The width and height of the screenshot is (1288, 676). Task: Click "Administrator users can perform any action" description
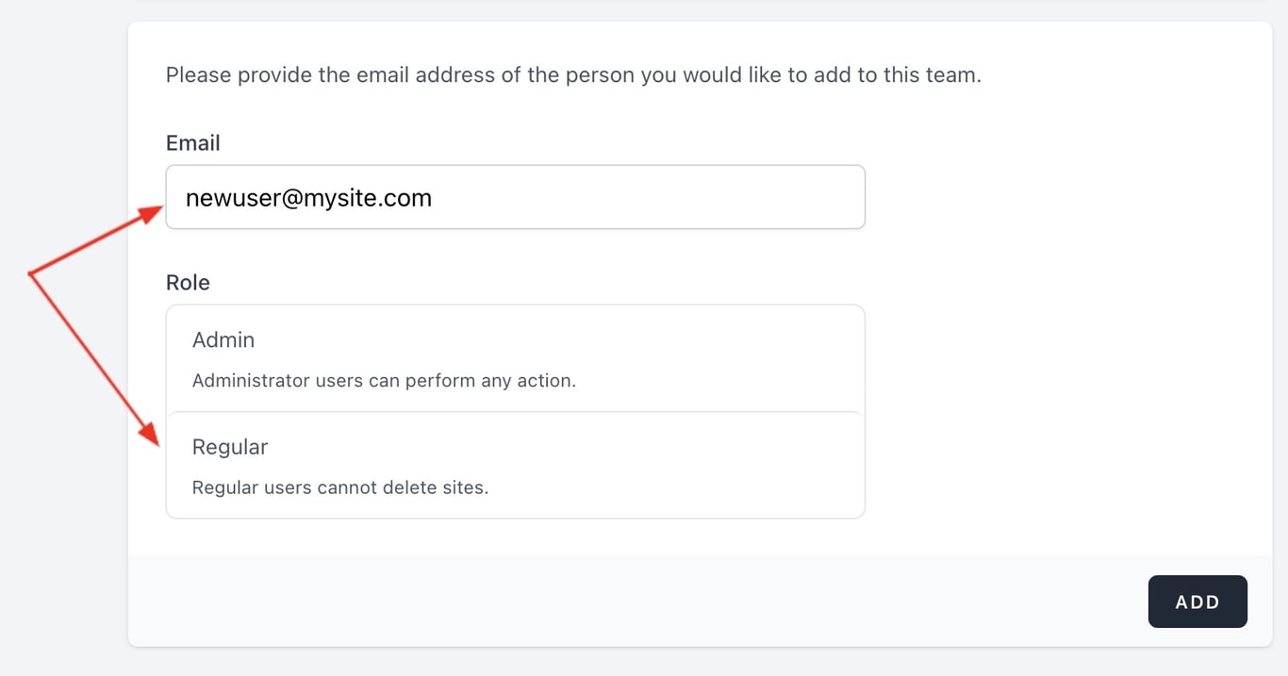384,381
